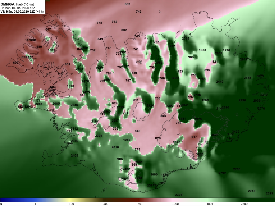This screenshot has height=206, width=275.
Task: Click the map value 742
Action: pyautogui.click(x=139, y=12)
